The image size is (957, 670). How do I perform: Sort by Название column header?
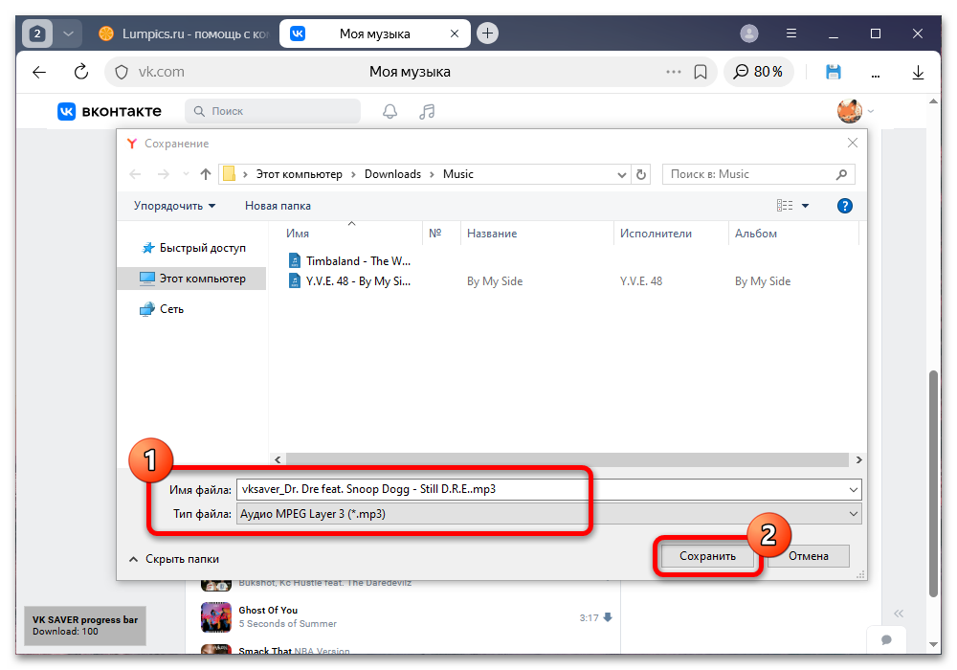pos(537,234)
